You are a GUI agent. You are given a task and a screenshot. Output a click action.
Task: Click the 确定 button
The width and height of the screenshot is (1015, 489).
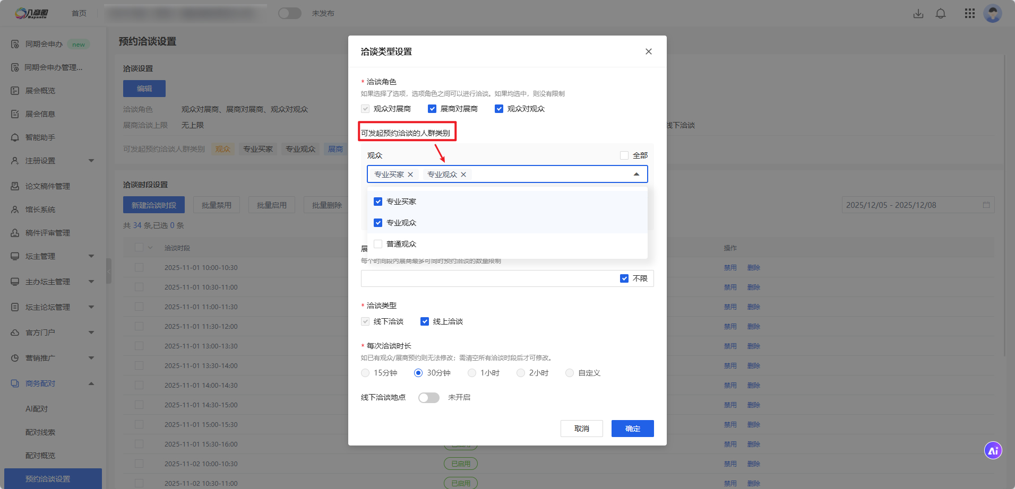click(x=632, y=429)
